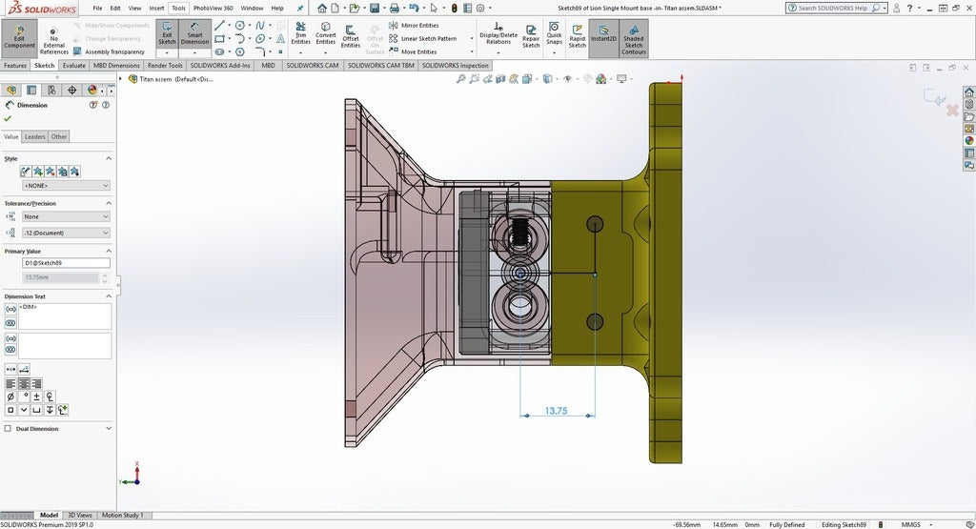976x529 pixels.
Task: Open the .12 (Document) precision dropdown
Action: coord(65,233)
